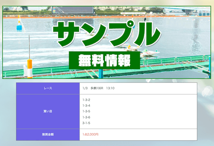Click the orange barrier line above water
This screenshot has height=146, width=214.
100,17
